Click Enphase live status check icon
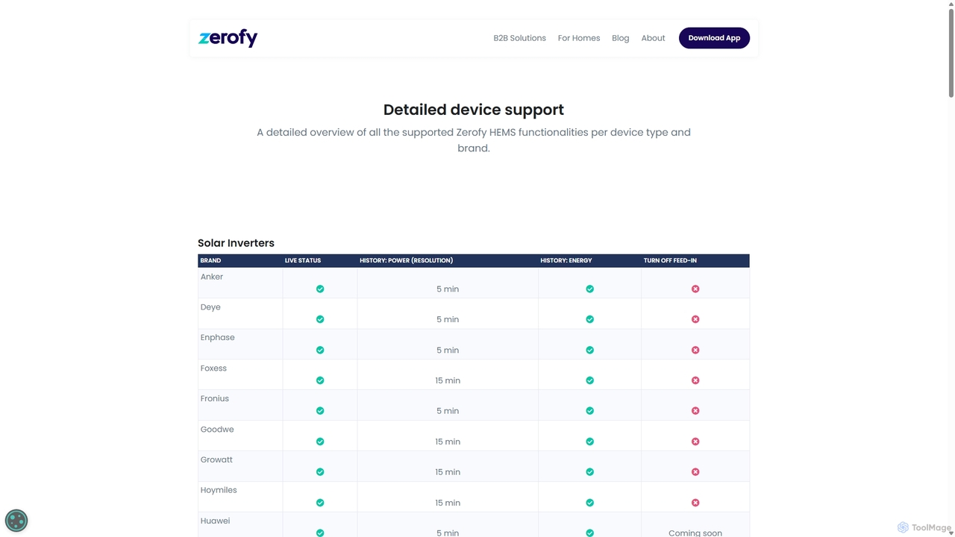The width and height of the screenshot is (955, 537). 320,350
